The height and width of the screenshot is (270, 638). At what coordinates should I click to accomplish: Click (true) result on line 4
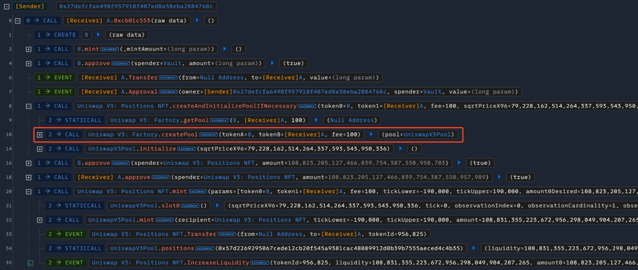point(293,63)
